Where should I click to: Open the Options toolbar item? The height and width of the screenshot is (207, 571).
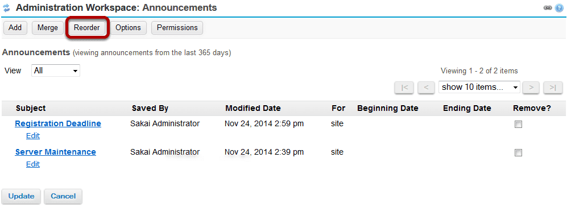(128, 28)
